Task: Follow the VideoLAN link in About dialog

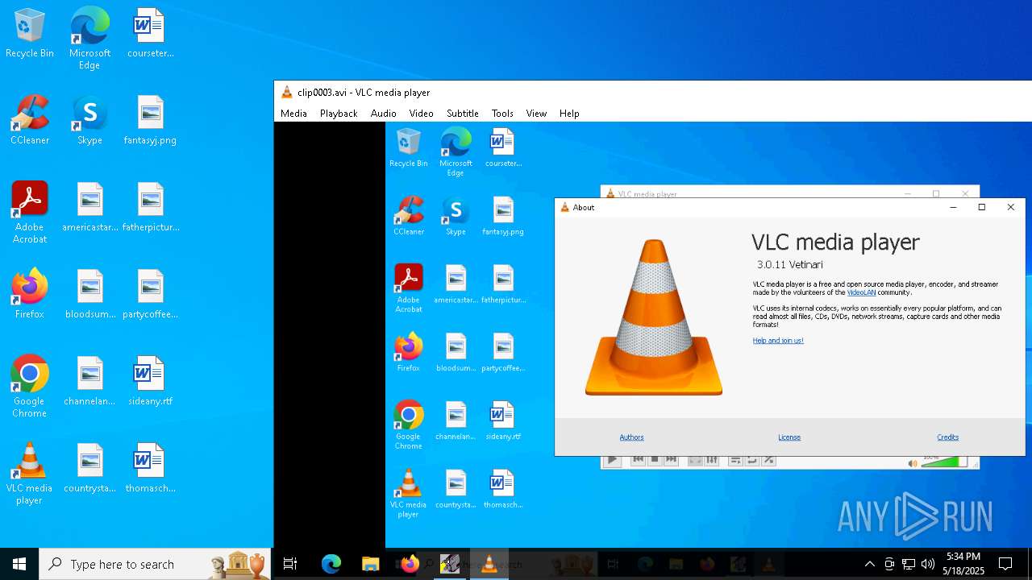Action: click(x=861, y=292)
